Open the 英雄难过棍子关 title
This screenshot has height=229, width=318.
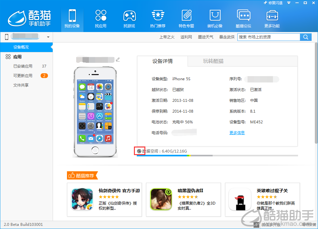click(x=272, y=191)
